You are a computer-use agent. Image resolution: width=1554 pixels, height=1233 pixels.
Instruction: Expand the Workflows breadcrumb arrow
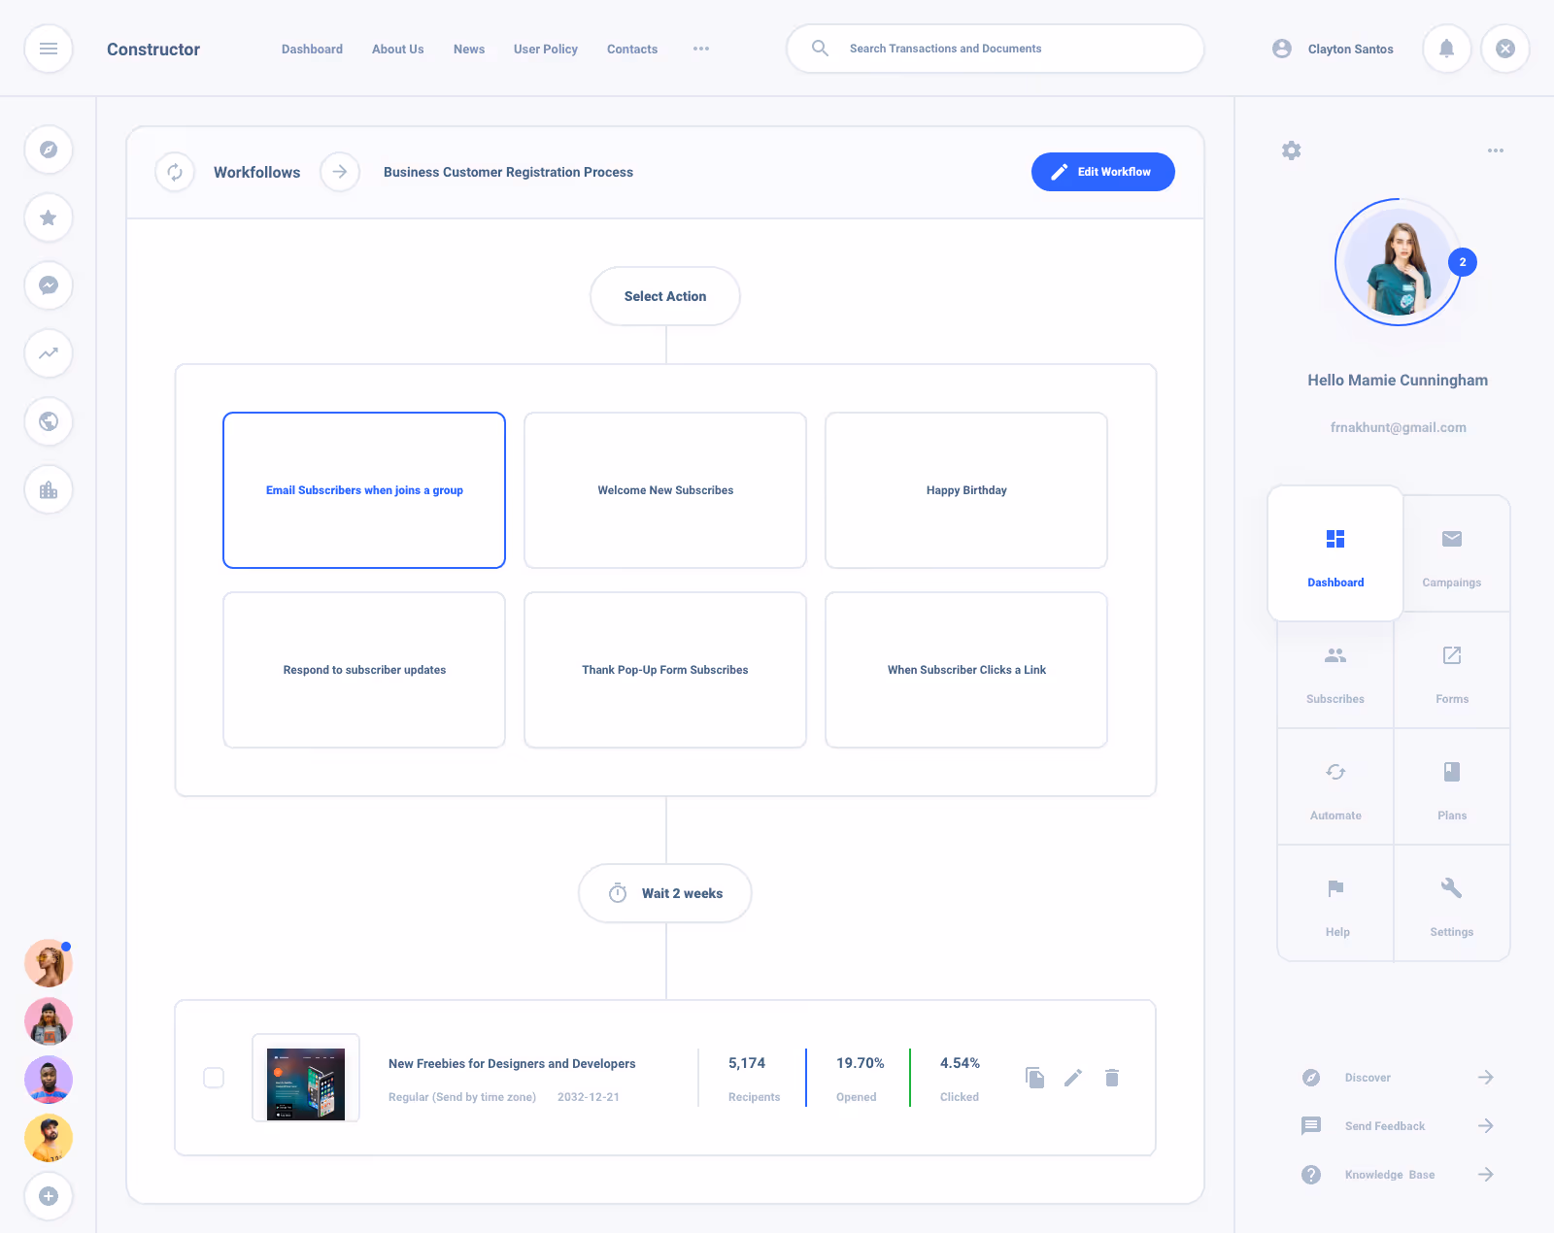click(339, 172)
